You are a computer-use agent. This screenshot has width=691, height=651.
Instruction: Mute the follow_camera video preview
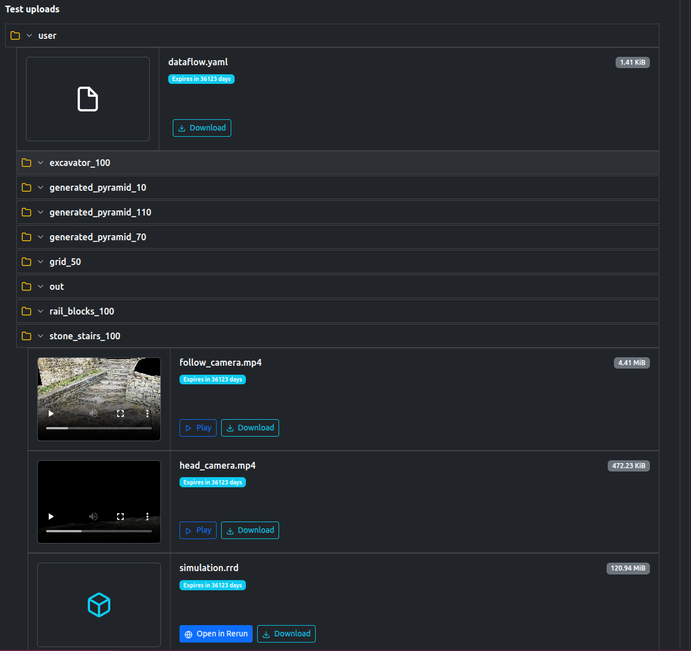tap(93, 414)
